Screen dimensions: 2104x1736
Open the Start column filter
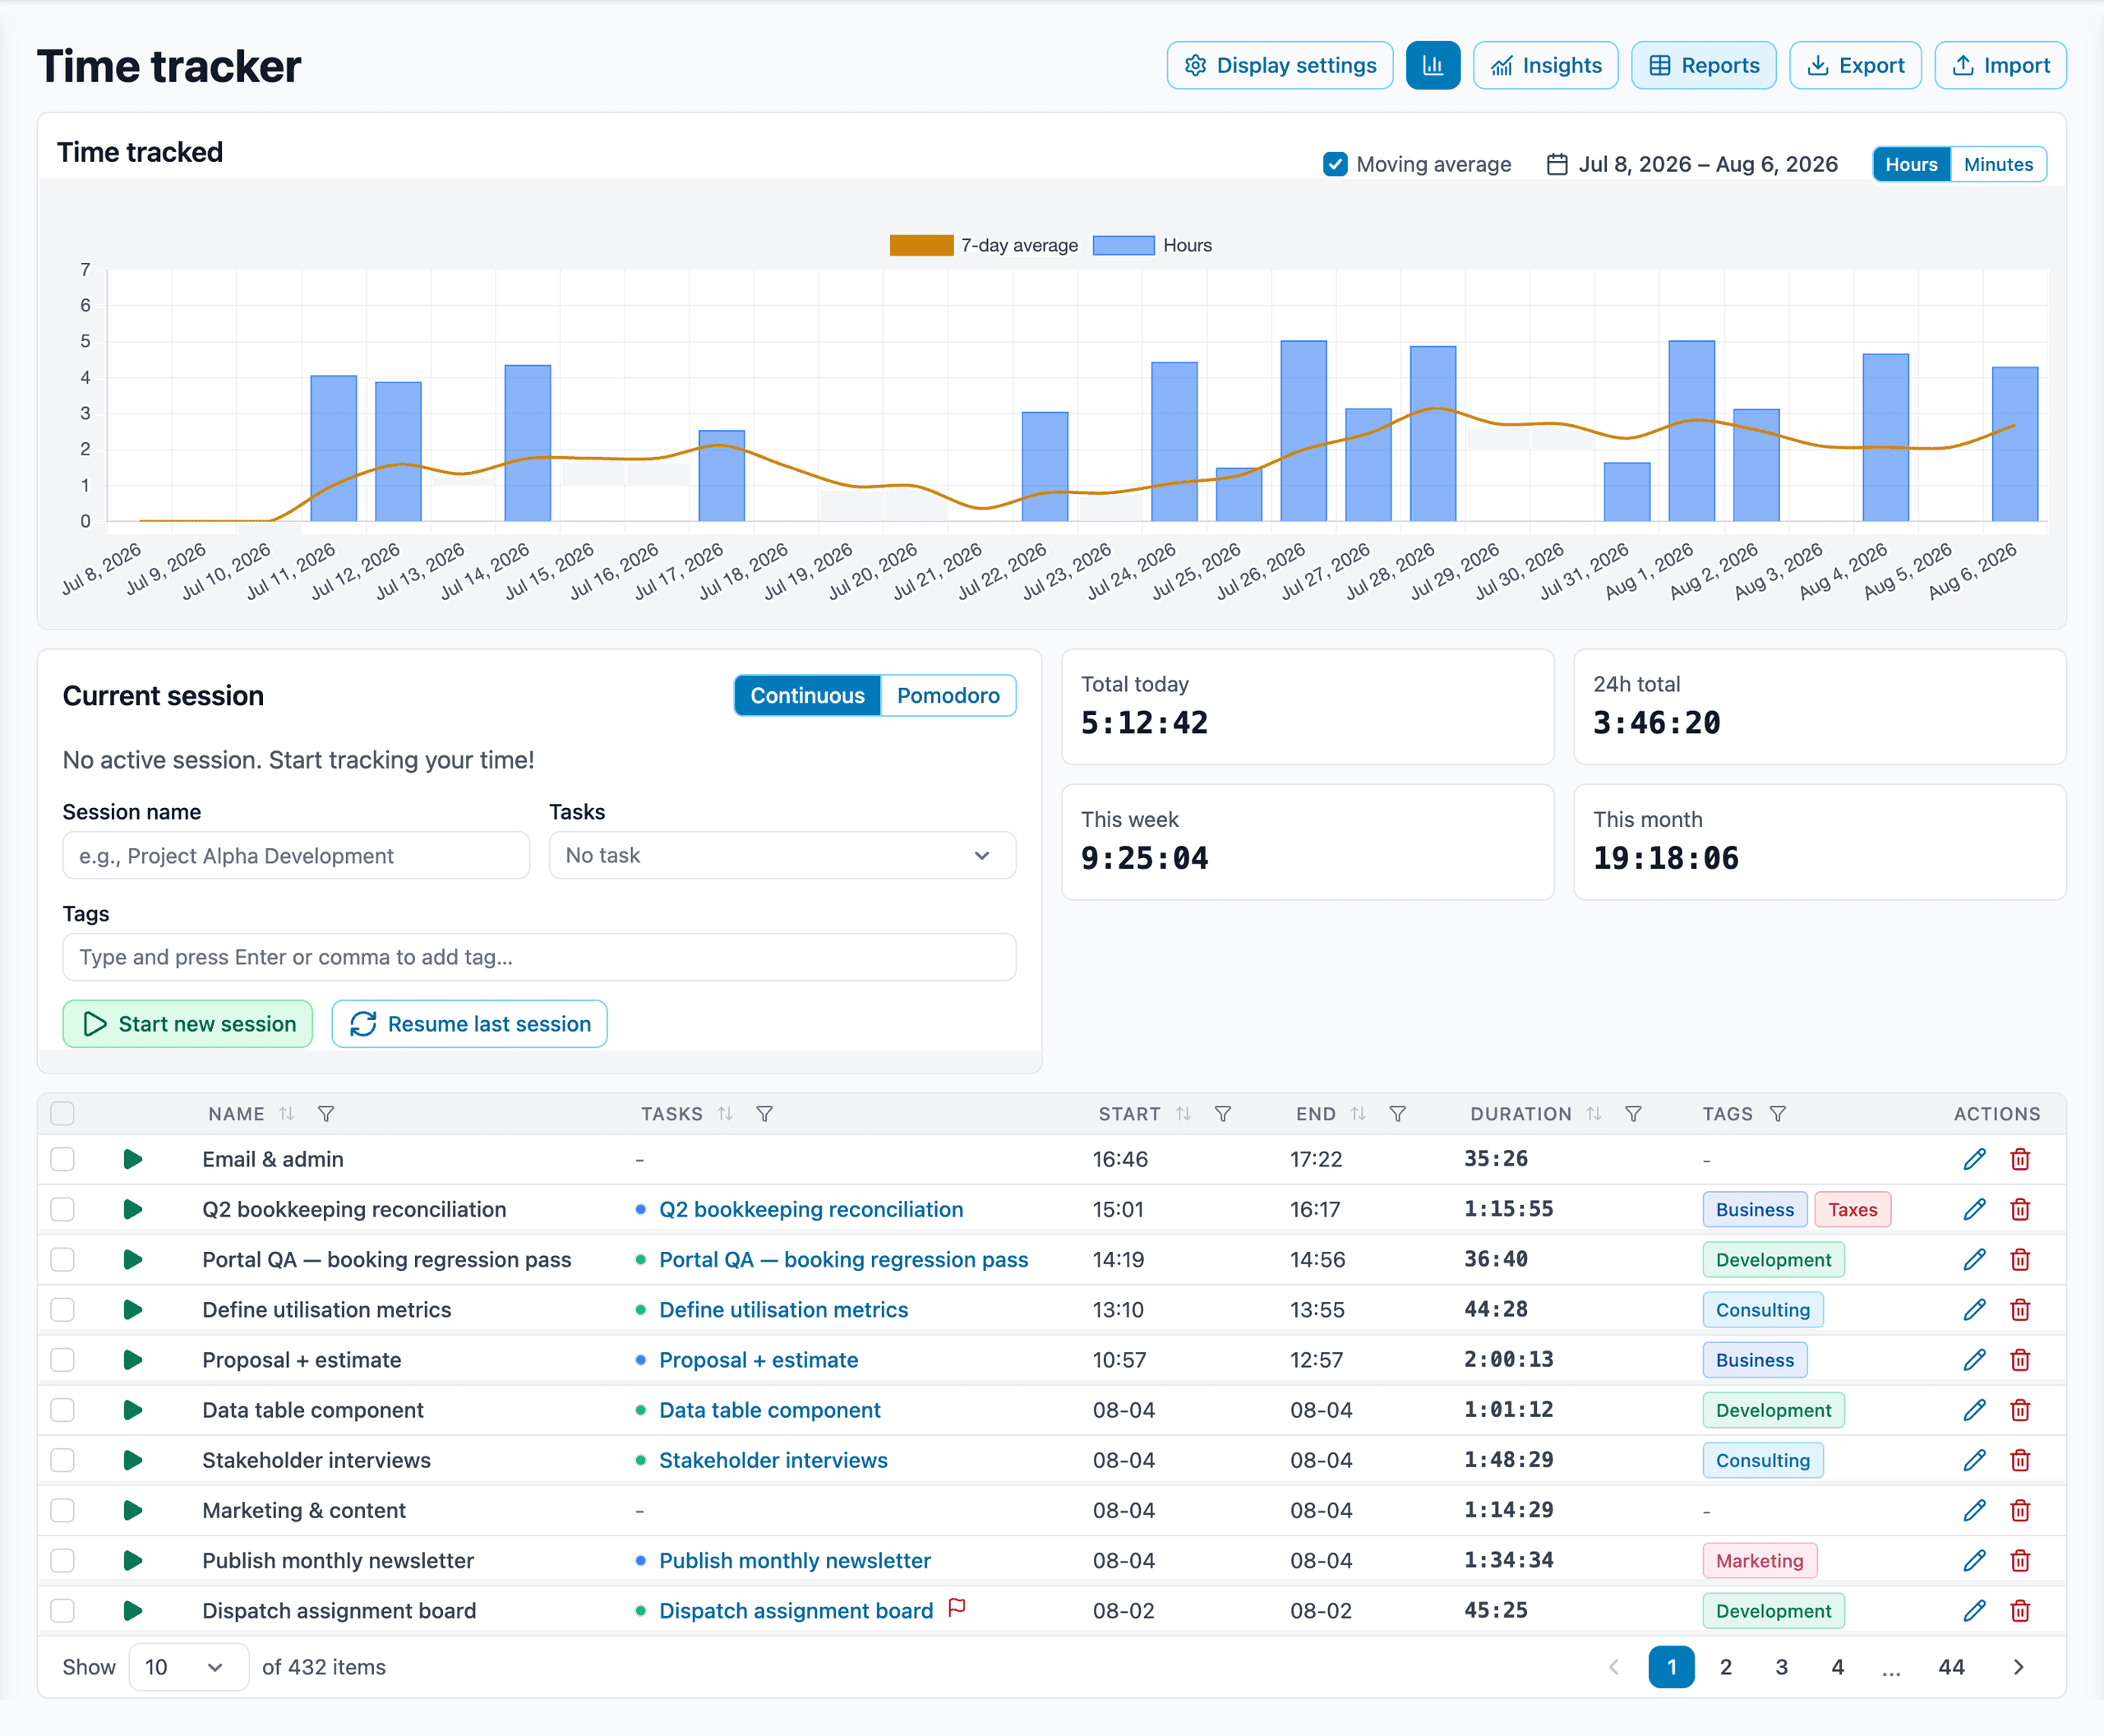(1222, 1114)
